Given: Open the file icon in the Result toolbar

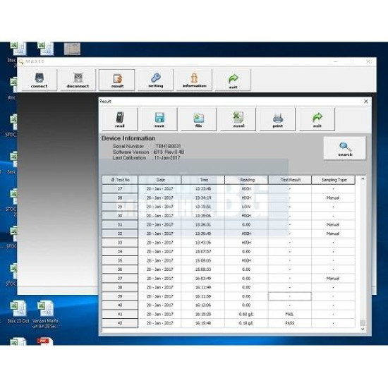Looking at the screenshot, I should (198, 119).
